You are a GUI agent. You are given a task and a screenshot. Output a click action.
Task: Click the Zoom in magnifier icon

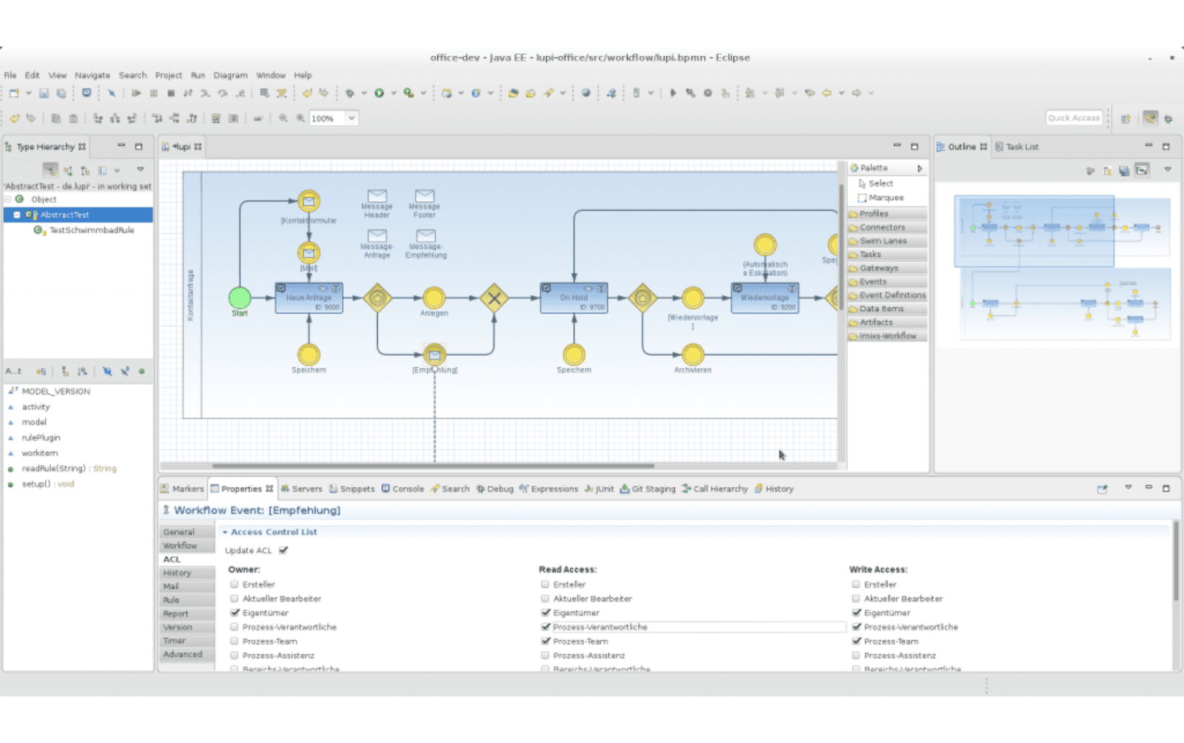[300, 118]
